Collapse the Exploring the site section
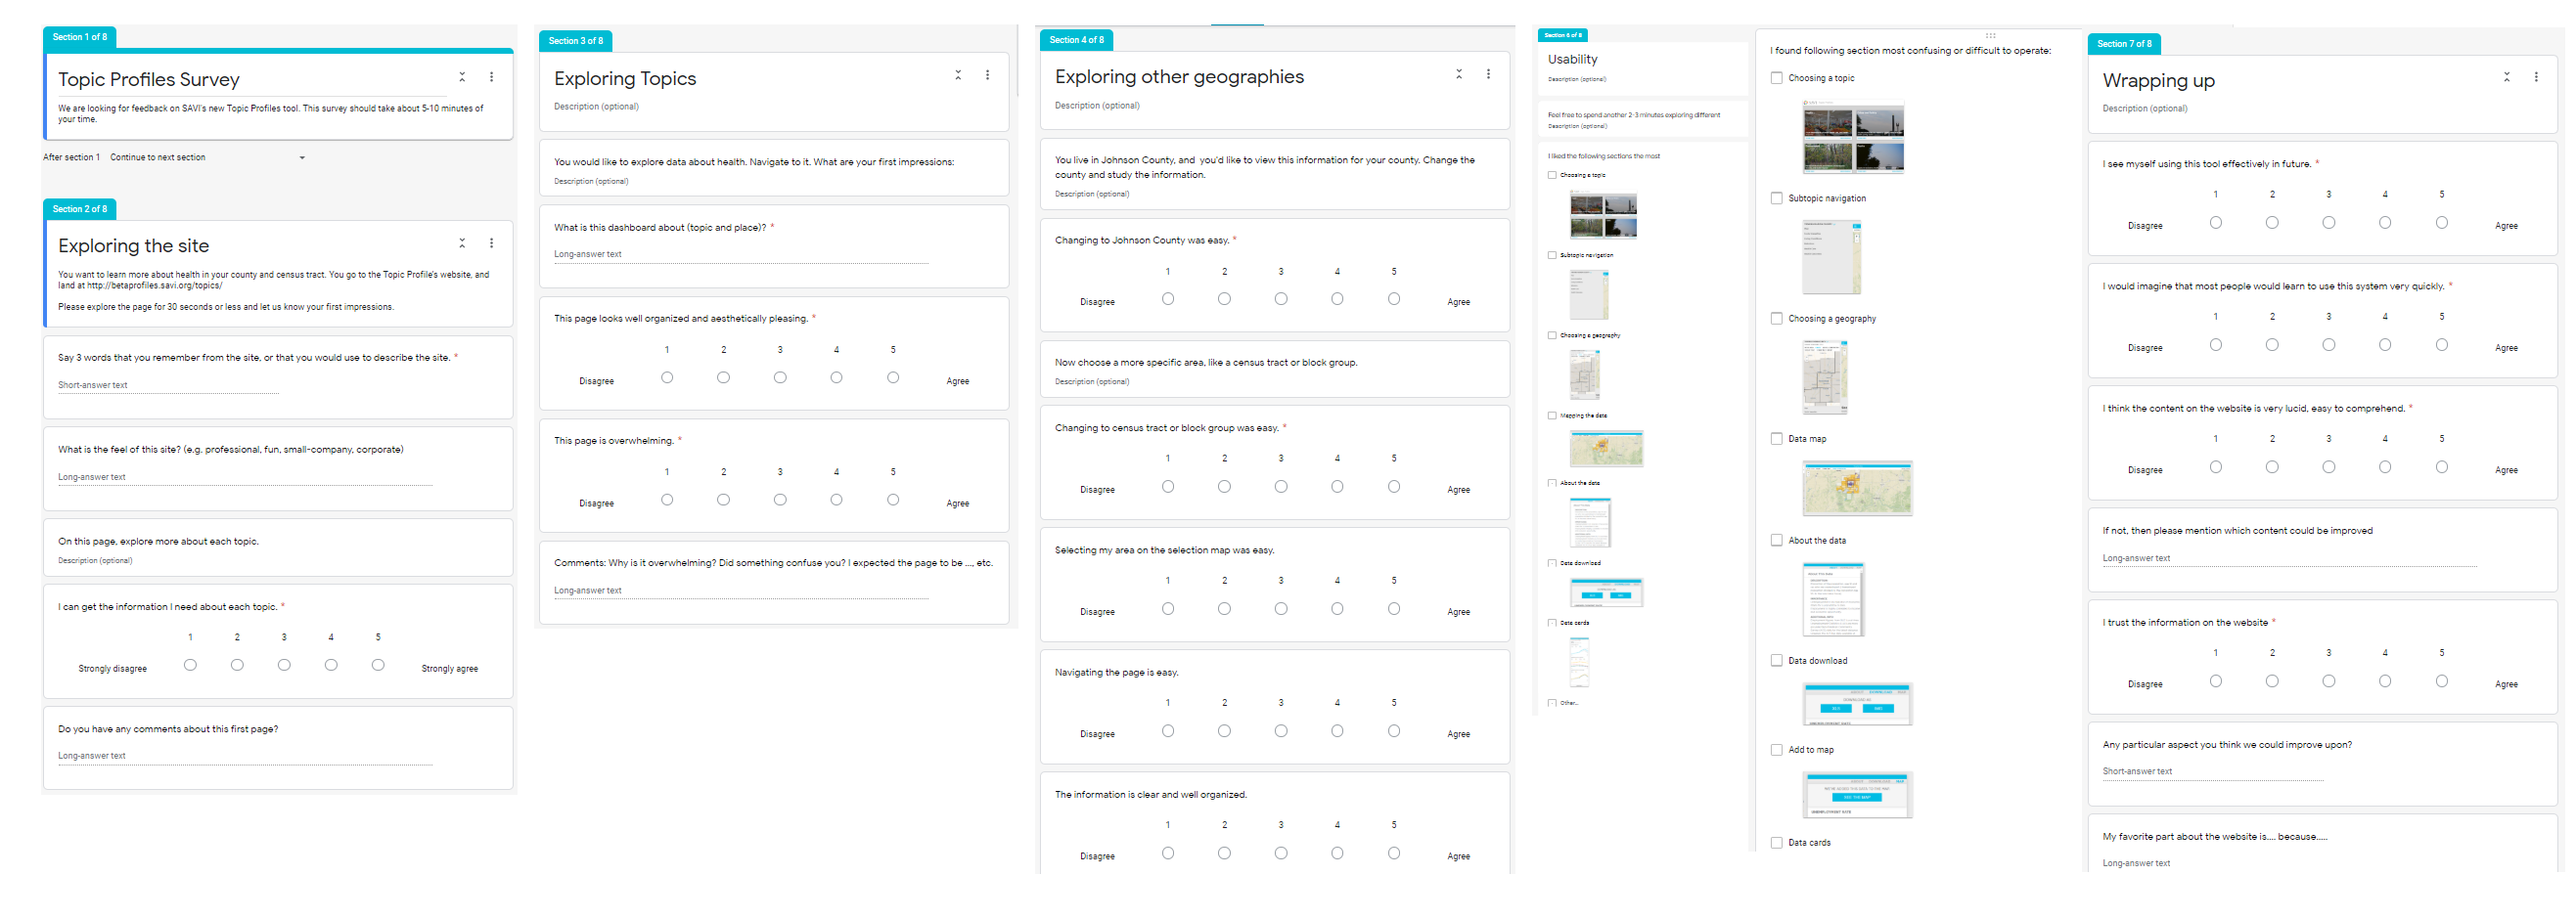Screen dimensions: 2576x919 point(462,242)
